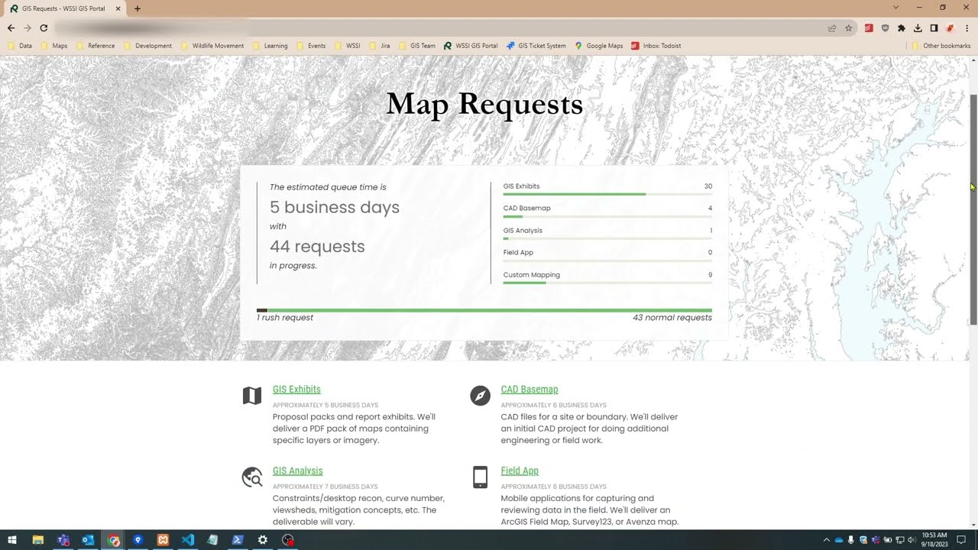Open the browser Downloads icon
The image size is (978, 550).
[918, 28]
